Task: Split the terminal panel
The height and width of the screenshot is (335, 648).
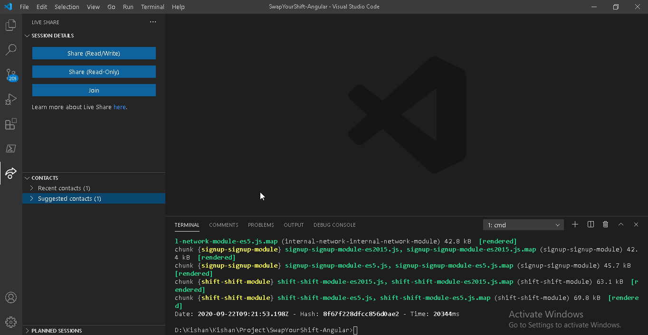Action: pyautogui.click(x=590, y=224)
